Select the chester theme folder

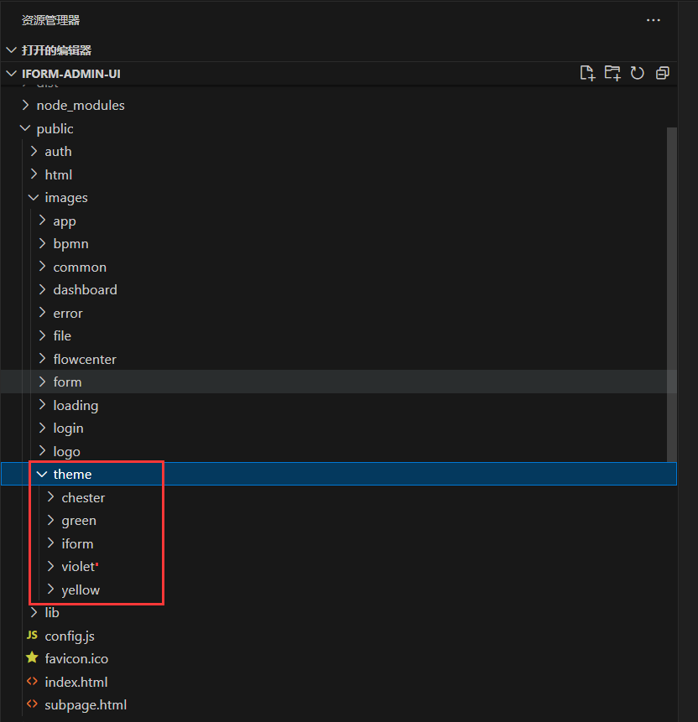pos(83,498)
